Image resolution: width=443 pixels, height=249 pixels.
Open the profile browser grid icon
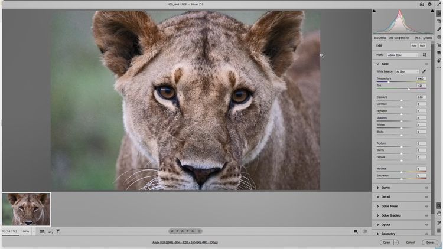pos(424,55)
